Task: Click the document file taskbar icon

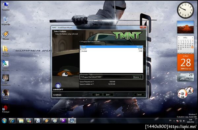Action: (38, 121)
